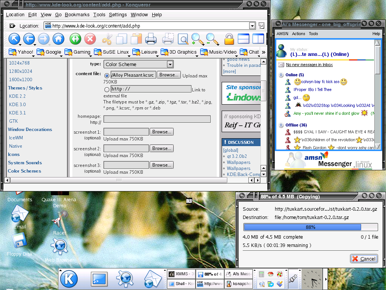Open the KDE 3.1 themes link
This screenshot has height=290, width=386.
click(x=17, y=113)
